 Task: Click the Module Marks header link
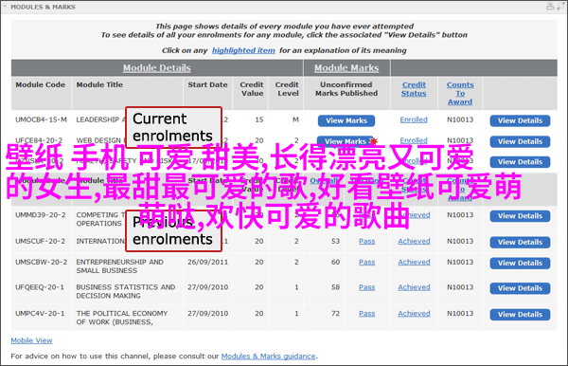346,68
